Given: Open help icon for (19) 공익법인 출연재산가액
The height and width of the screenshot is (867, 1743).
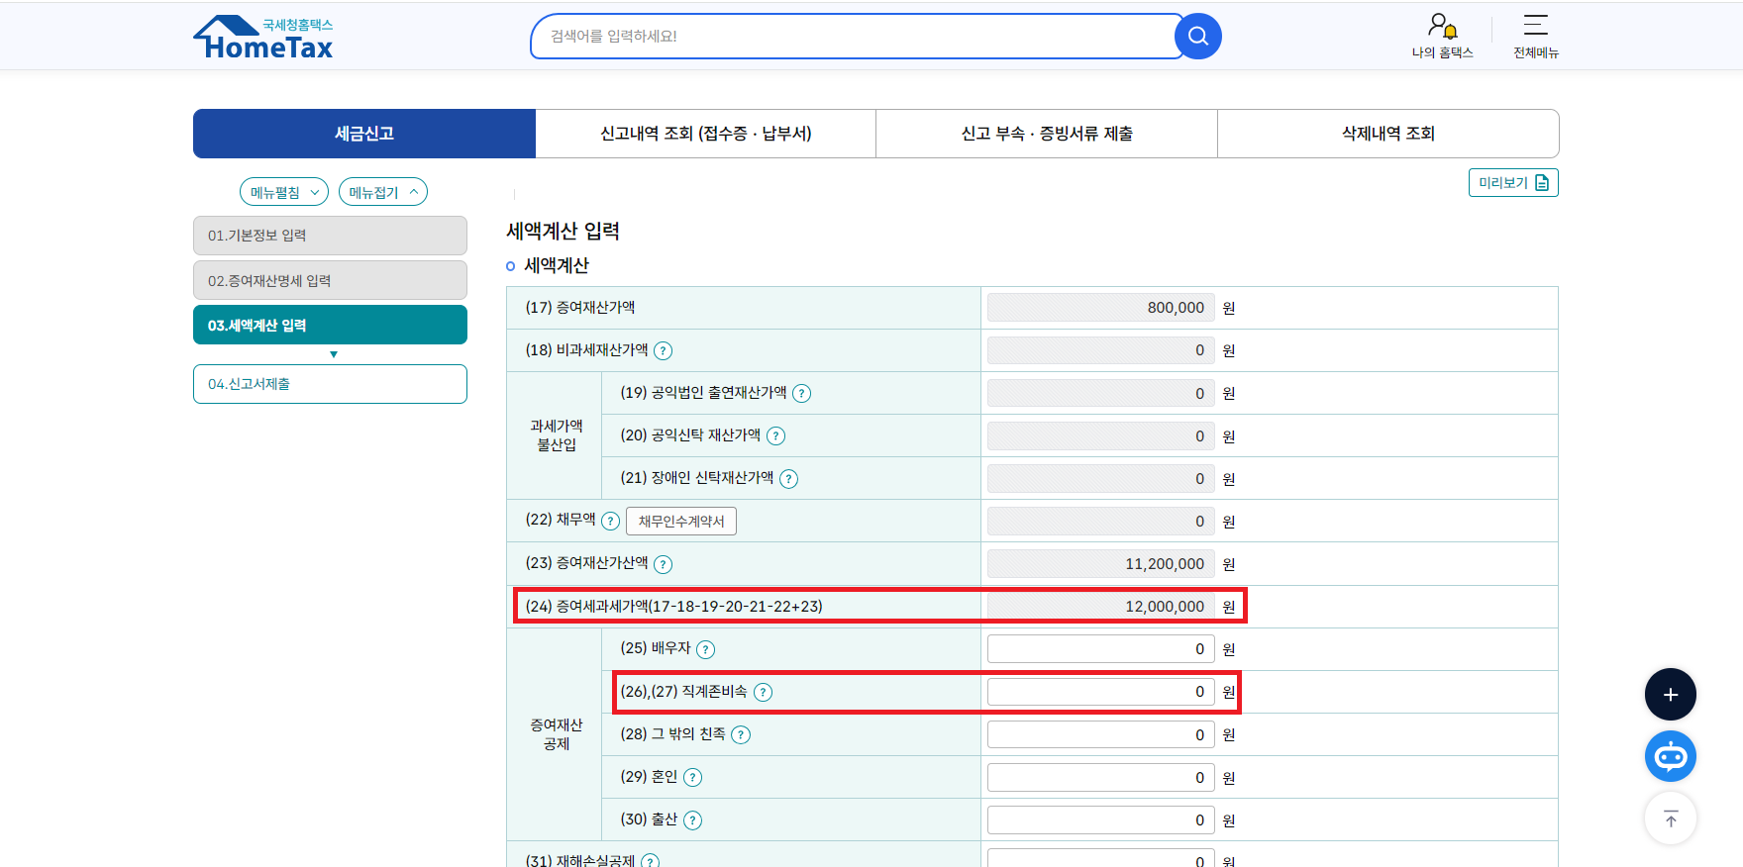Looking at the screenshot, I should click(x=802, y=394).
